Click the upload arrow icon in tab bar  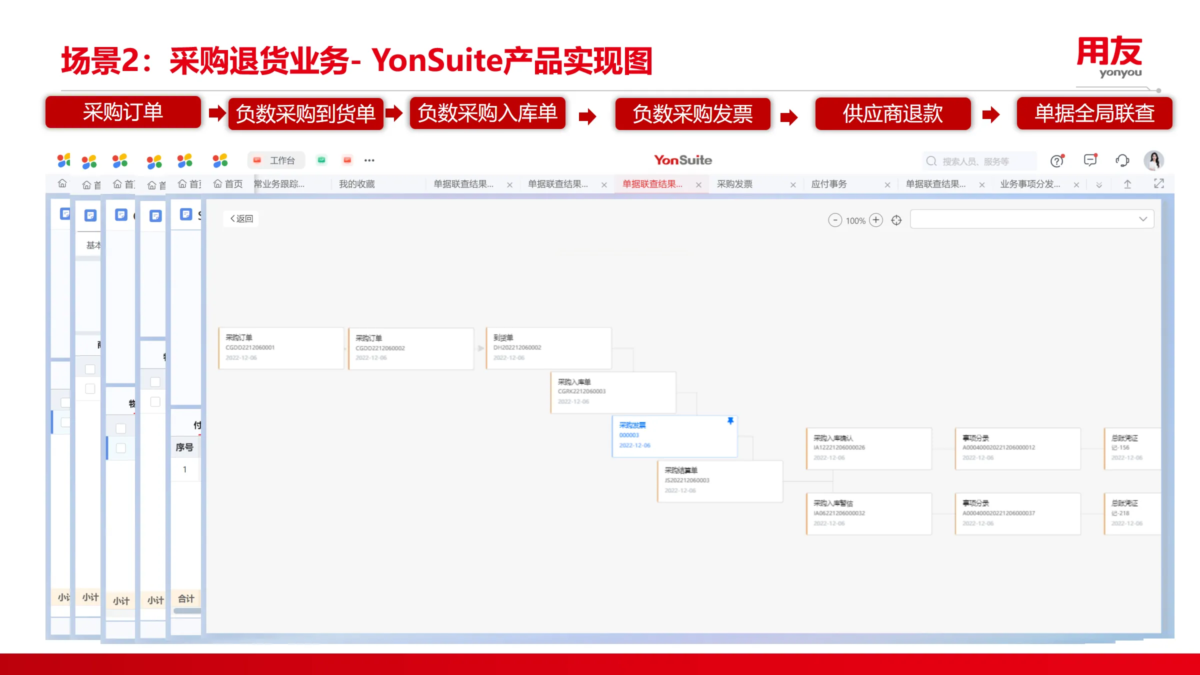pyautogui.click(x=1127, y=184)
